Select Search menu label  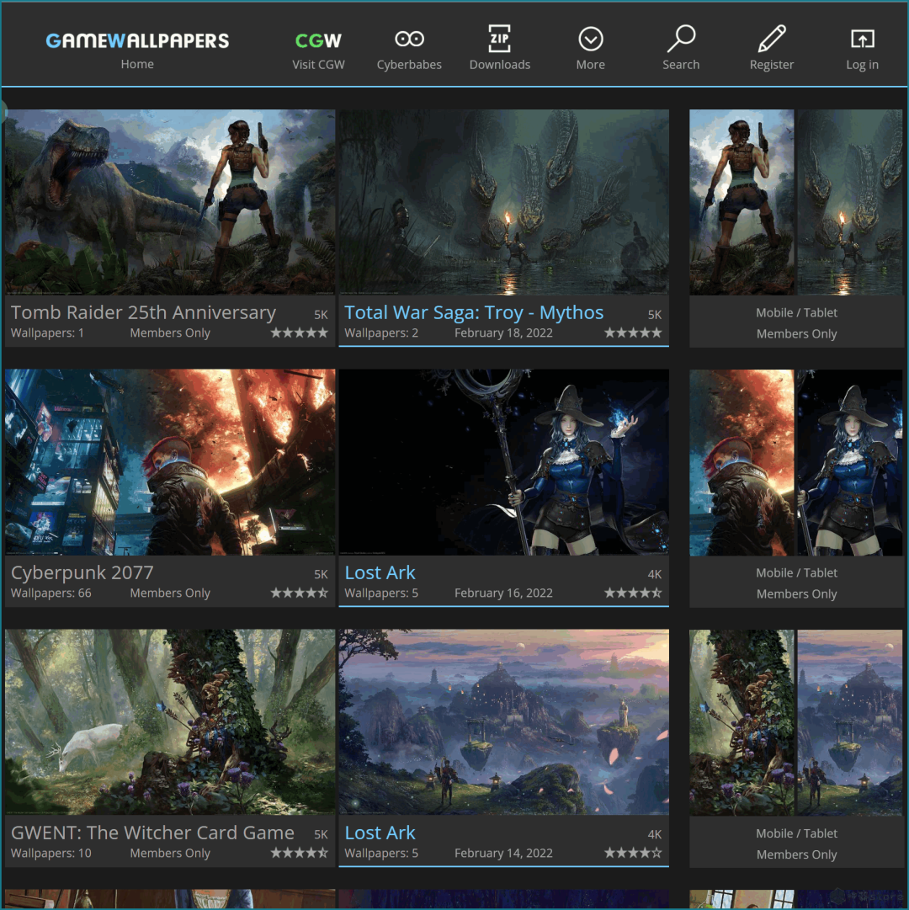point(681,65)
